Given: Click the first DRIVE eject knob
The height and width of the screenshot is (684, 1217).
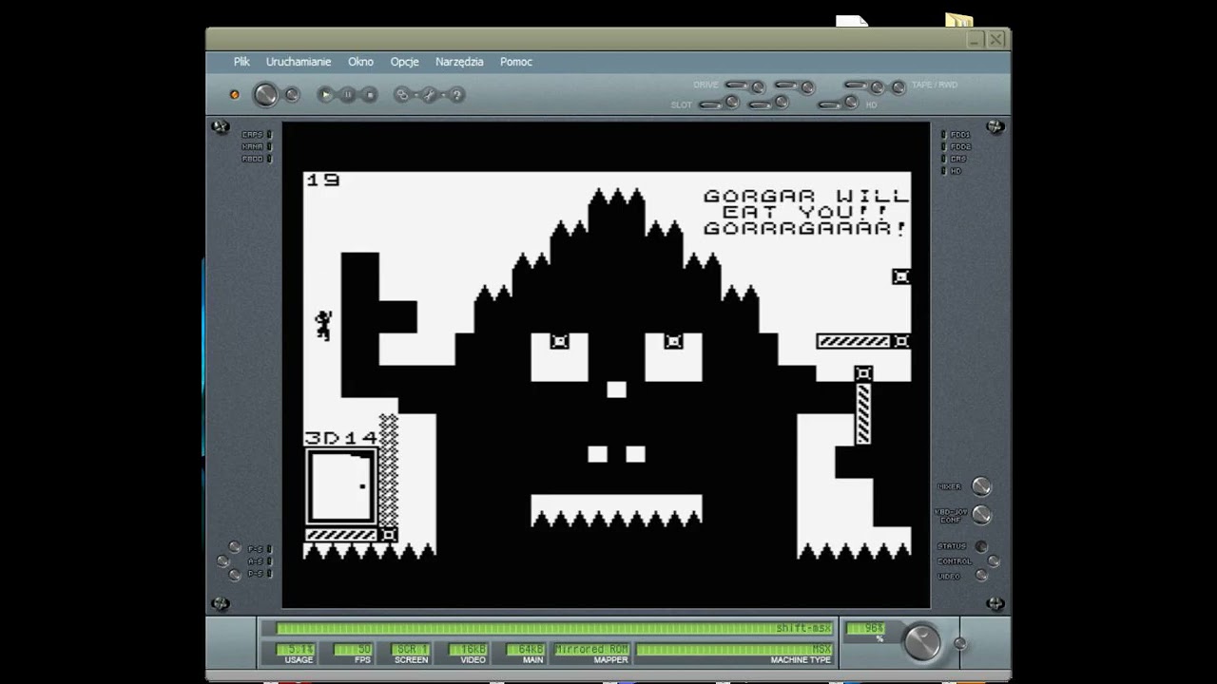Looking at the screenshot, I should [758, 87].
